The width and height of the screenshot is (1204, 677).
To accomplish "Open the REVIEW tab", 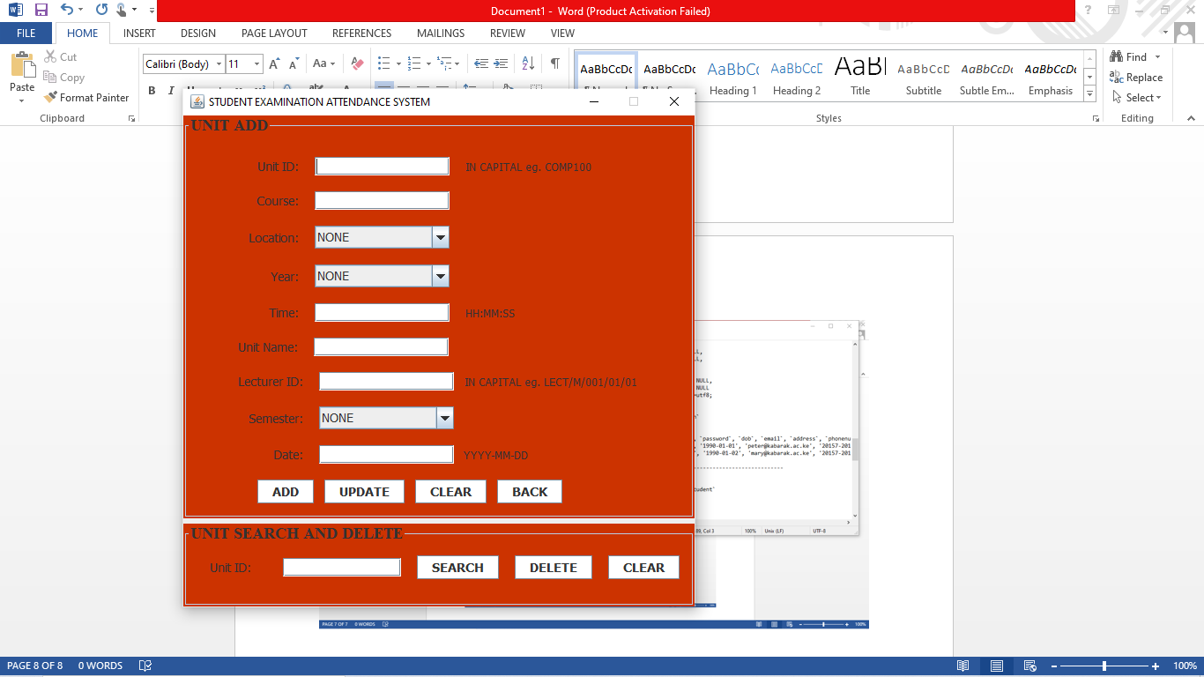I will pos(507,33).
